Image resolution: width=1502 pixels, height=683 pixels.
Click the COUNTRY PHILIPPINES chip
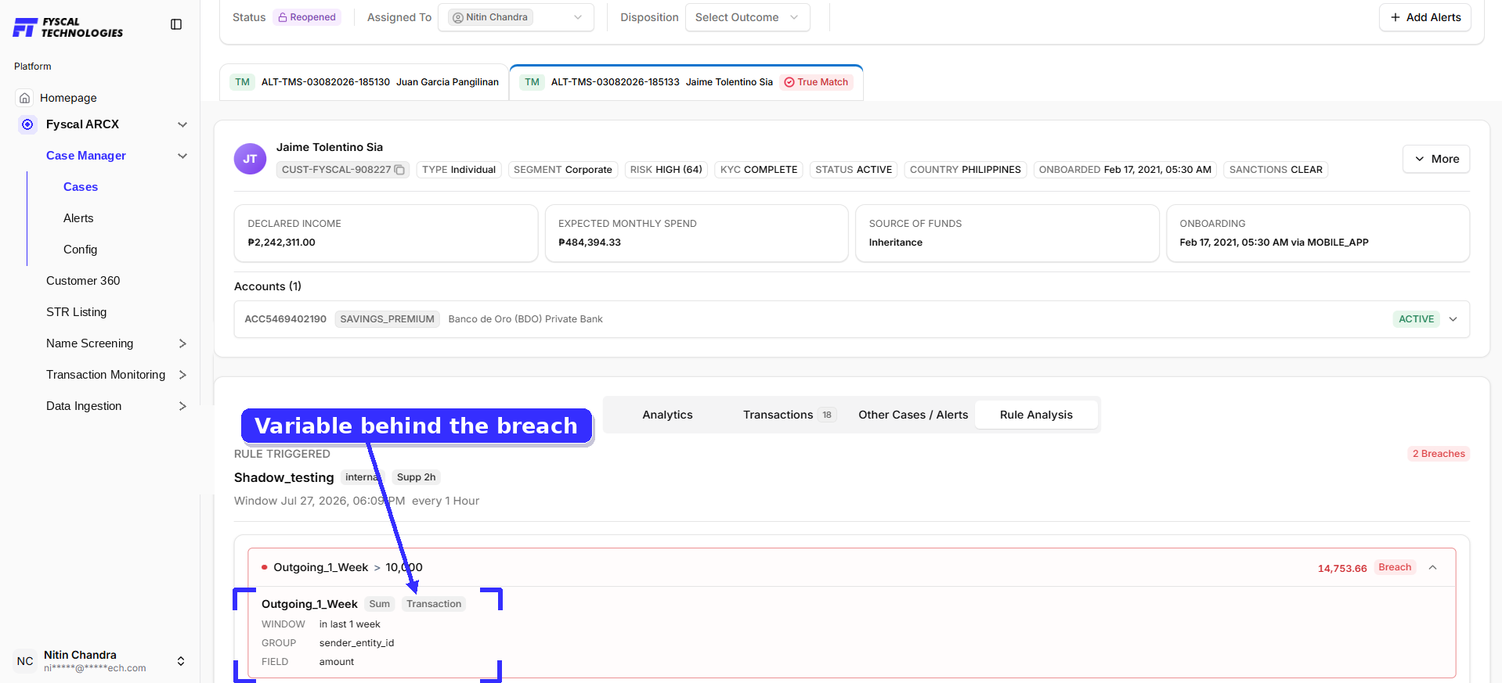pos(966,170)
